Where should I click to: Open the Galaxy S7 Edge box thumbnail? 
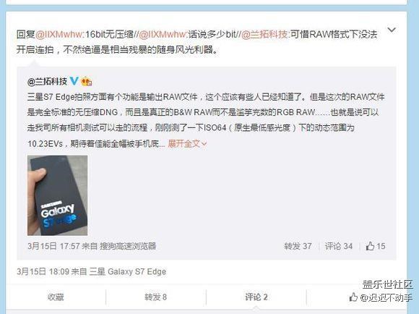pyautogui.click(x=58, y=195)
